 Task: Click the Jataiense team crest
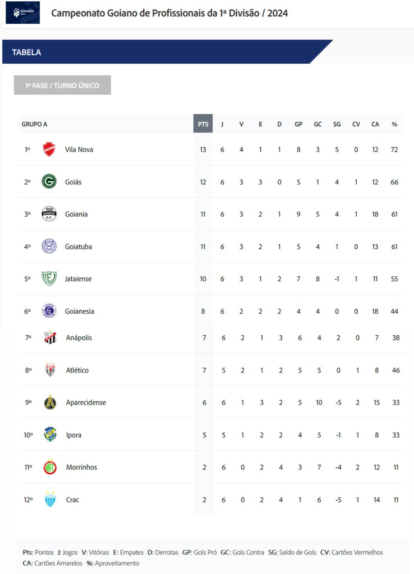(49, 278)
